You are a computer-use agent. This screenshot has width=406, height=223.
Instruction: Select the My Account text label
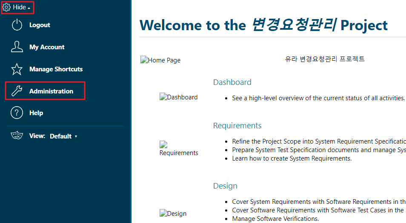47,47
